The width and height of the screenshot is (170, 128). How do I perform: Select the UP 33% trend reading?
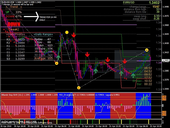pyautogui.click(x=14, y=12)
